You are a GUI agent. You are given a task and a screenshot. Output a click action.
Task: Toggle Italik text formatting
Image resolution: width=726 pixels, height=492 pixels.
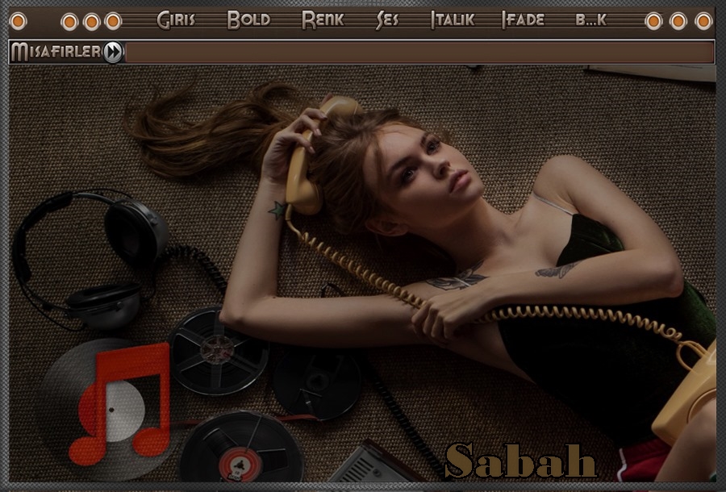(x=453, y=20)
